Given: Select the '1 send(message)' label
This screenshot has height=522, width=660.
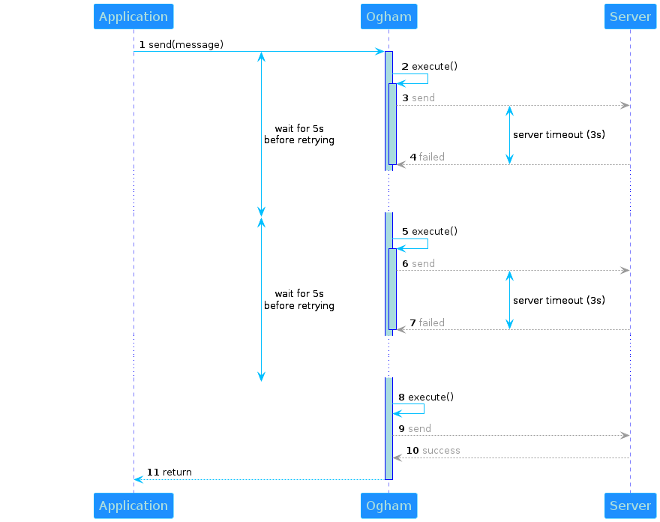Looking at the screenshot, I should coord(181,44).
